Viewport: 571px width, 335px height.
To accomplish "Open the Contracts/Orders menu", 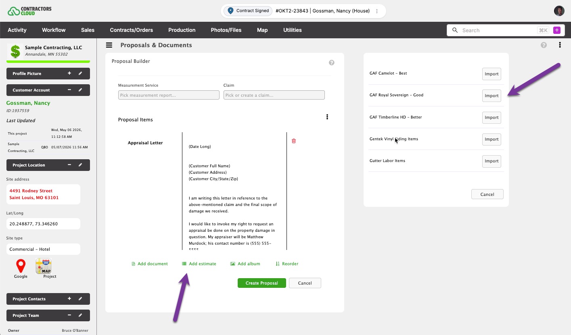I will (132, 30).
